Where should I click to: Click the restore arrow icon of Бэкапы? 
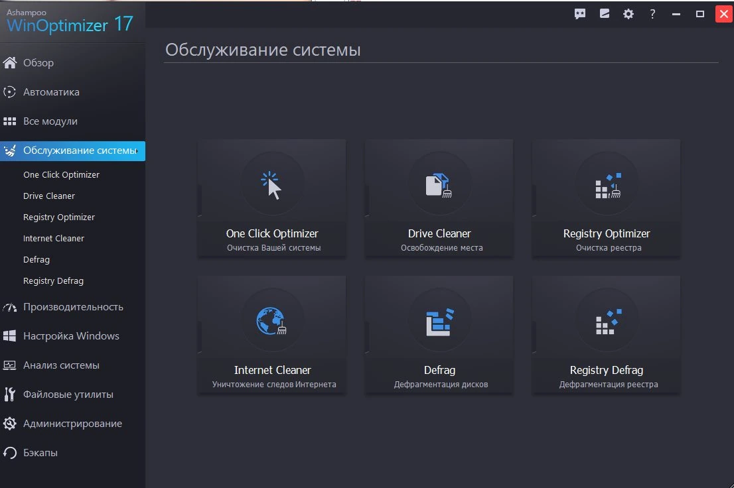pyautogui.click(x=10, y=452)
